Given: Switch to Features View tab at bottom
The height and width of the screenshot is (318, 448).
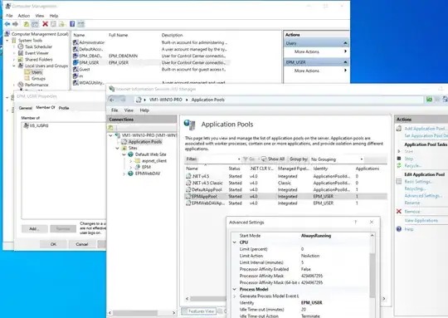Looking at the screenshot, I should [x=198, y=311].
